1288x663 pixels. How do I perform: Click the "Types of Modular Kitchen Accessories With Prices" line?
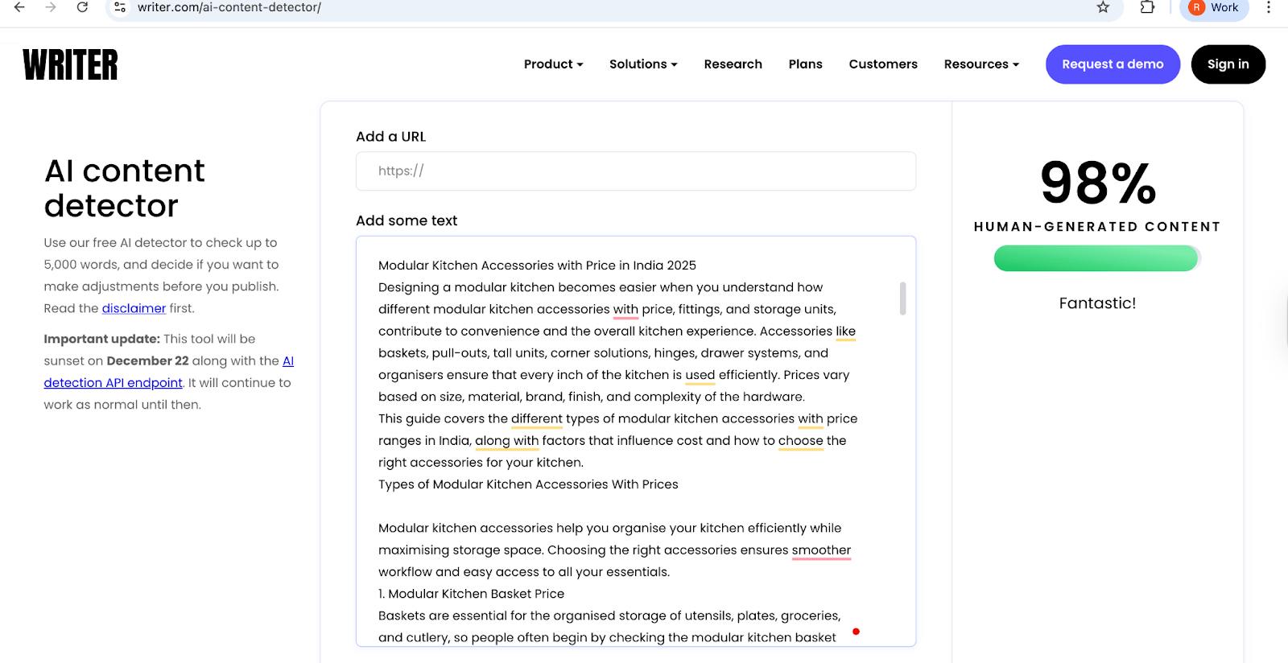[x=528, y=484]
